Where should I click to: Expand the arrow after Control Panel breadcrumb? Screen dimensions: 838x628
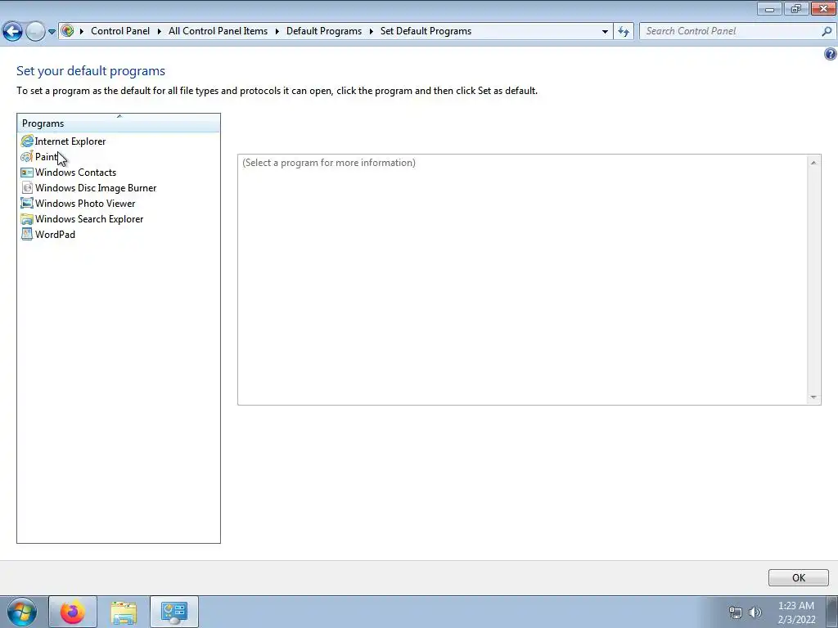[160, 31]
